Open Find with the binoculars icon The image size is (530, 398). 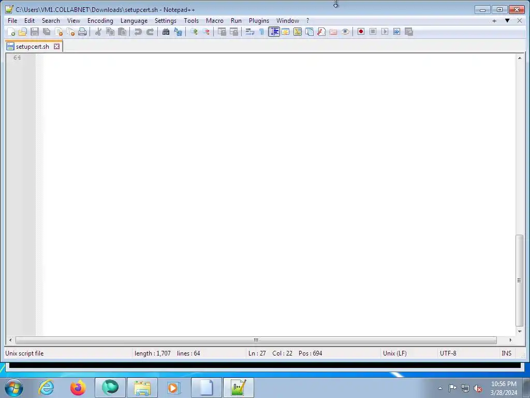pos(166,32)
